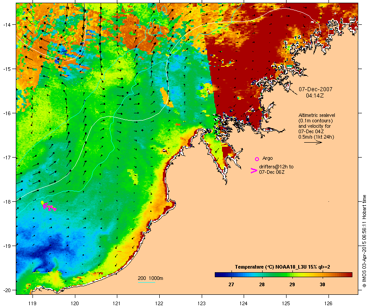This screenshot has width=370, height=307.
Task: Click the latitude label -15
Action: click(x=6, y=69)
